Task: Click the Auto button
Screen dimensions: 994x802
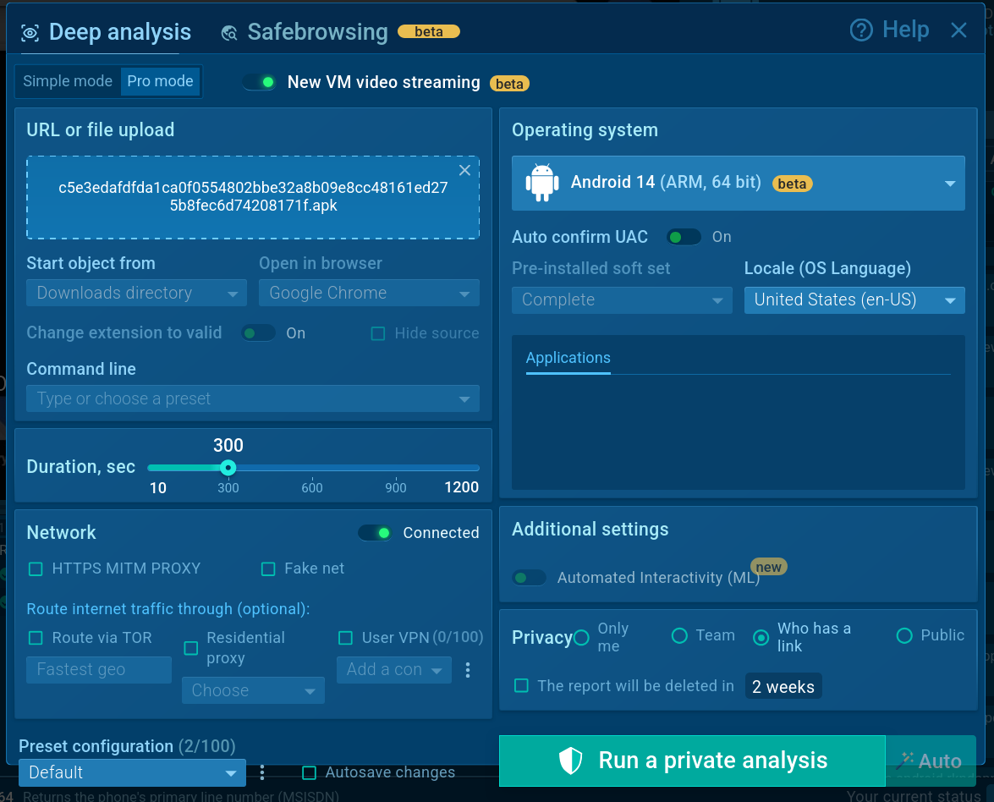Action: point(931,761)
